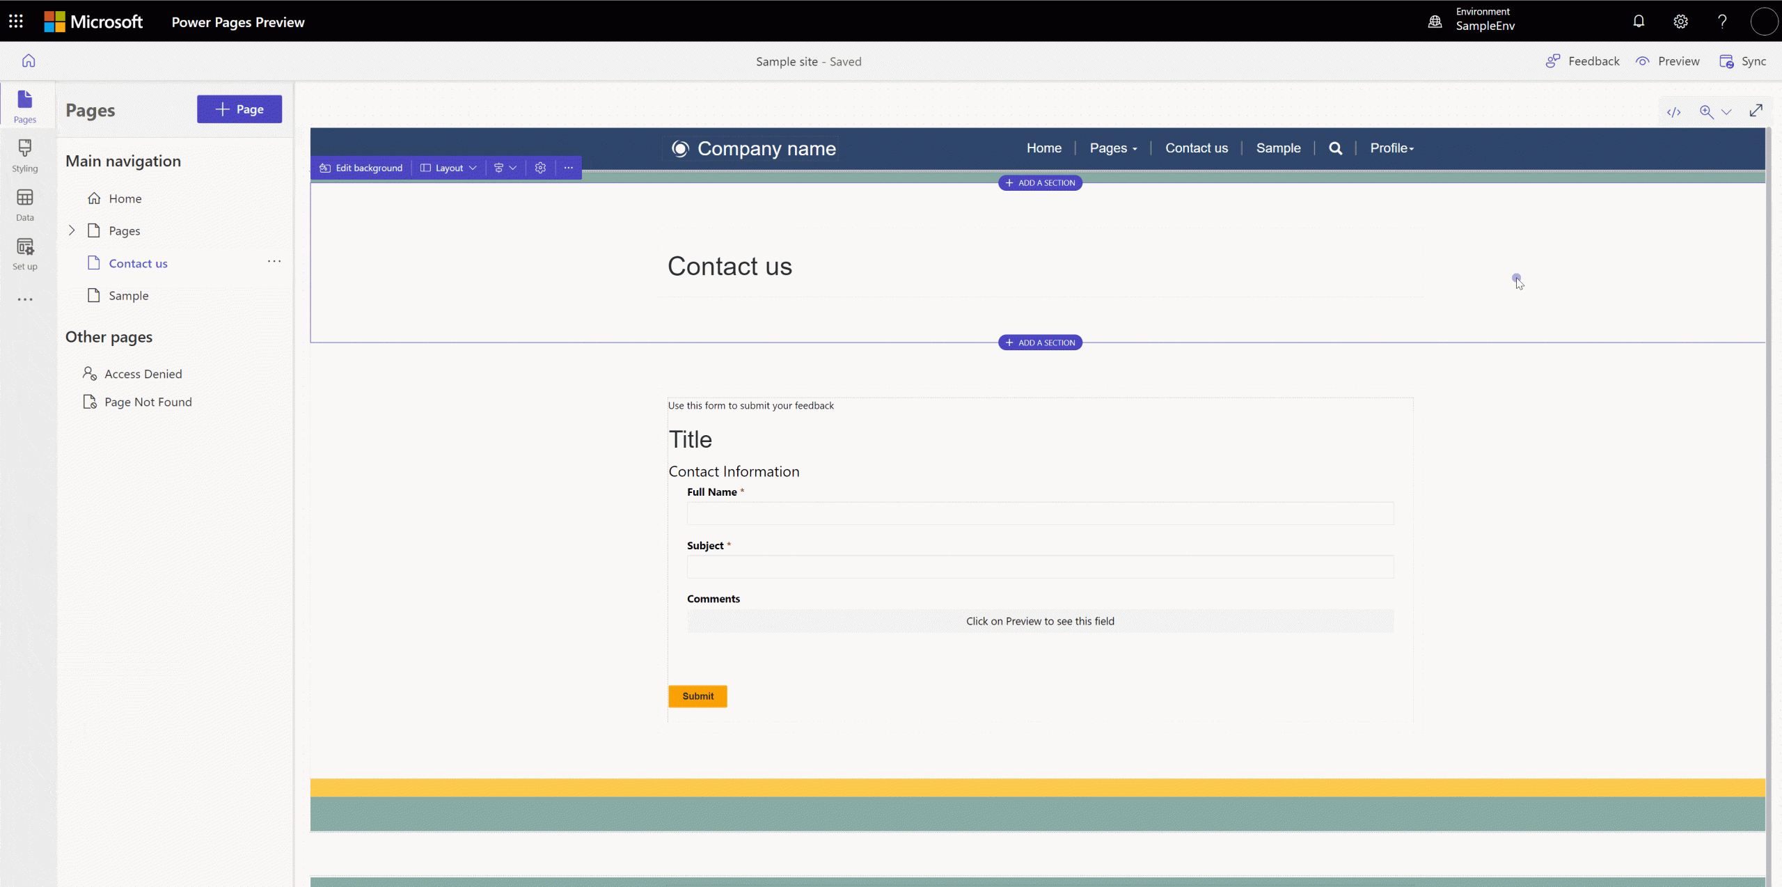Open the Home menu in site header

pyautogui.click(x=1043, y=148)
